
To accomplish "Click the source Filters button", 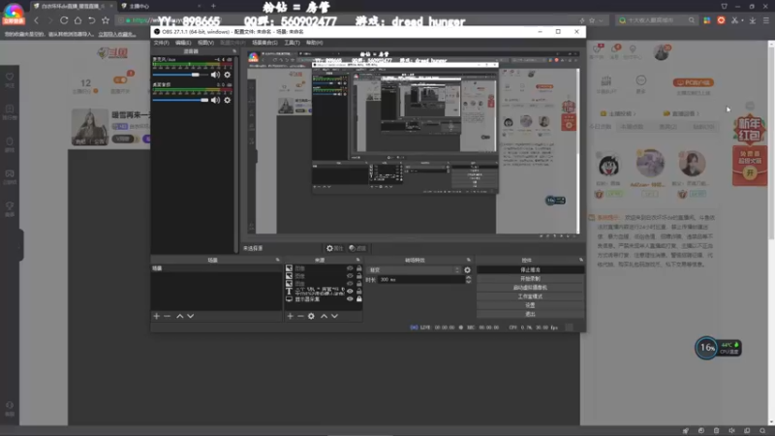I will (357, 248).
